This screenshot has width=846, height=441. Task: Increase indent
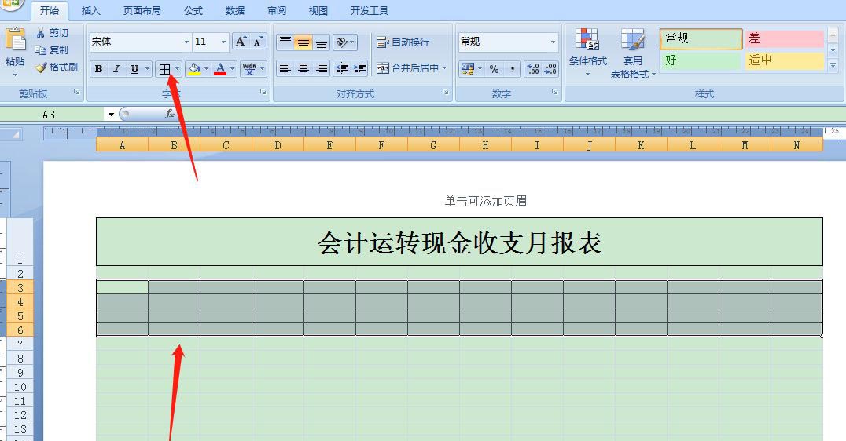(360, 67)
